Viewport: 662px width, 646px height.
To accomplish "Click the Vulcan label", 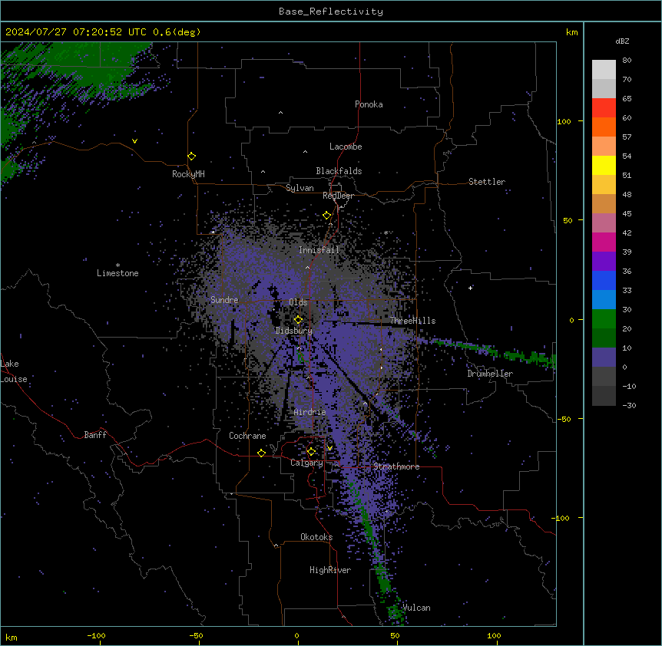I will pos(416,608).
